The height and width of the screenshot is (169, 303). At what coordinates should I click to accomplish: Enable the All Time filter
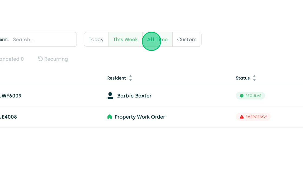157,39
